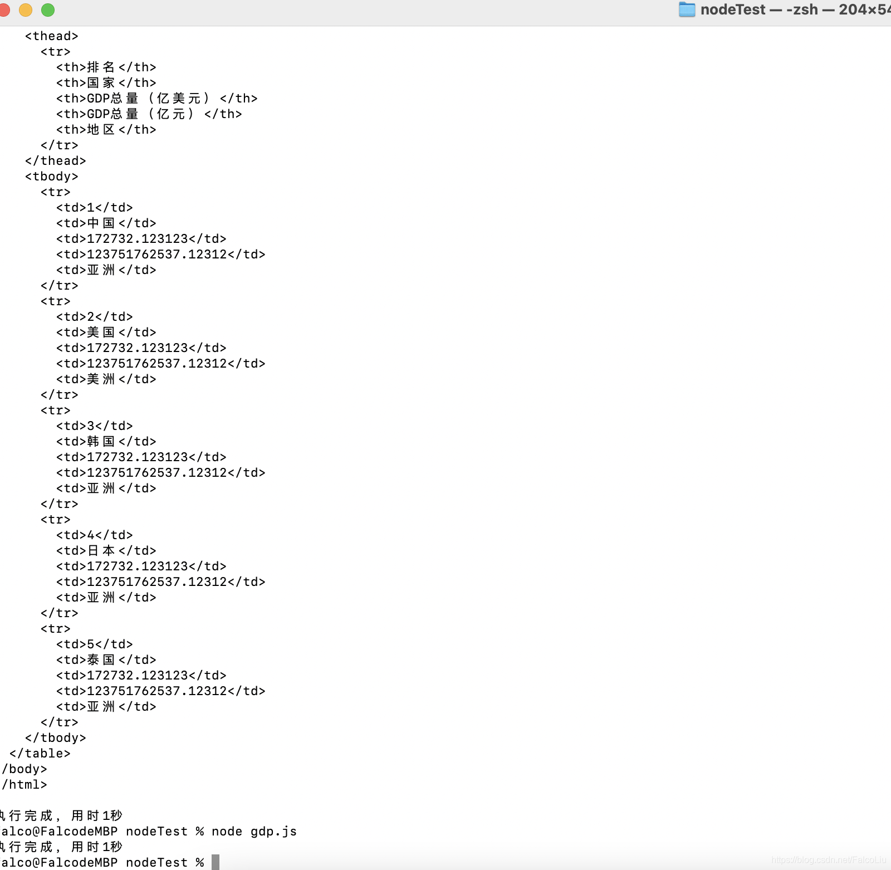Click the <td>韩国</td> line
The height and width of the screenshot is (870, 891).
(x=106, y=442)
